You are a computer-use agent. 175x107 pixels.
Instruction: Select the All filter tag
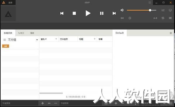[x=6, y=46]
